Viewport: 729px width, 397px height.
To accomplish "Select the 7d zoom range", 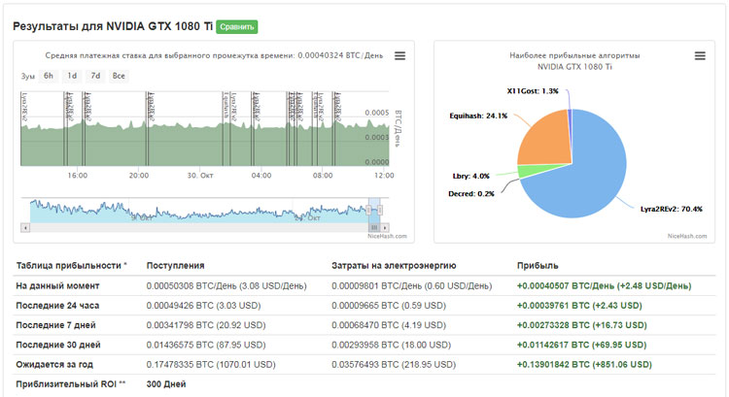I will (x=95, y=76).
